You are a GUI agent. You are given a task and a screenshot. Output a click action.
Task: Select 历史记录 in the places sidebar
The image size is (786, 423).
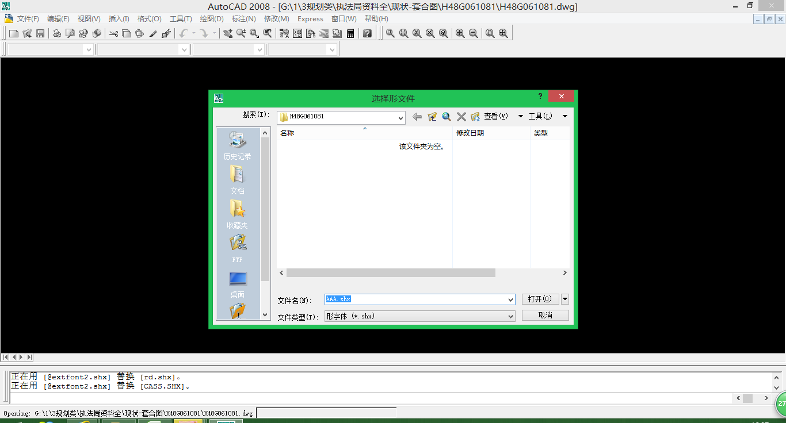click(x=238, y=146)
